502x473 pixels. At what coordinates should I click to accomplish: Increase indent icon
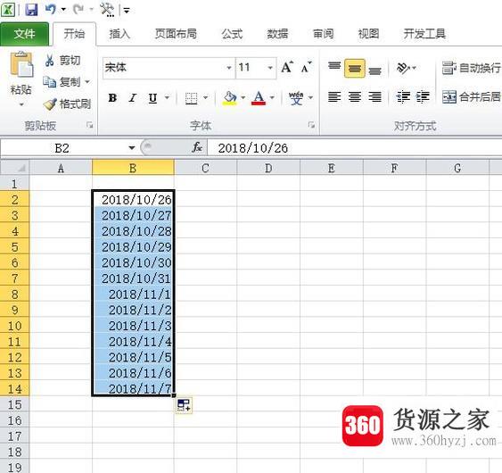point(423,96)
